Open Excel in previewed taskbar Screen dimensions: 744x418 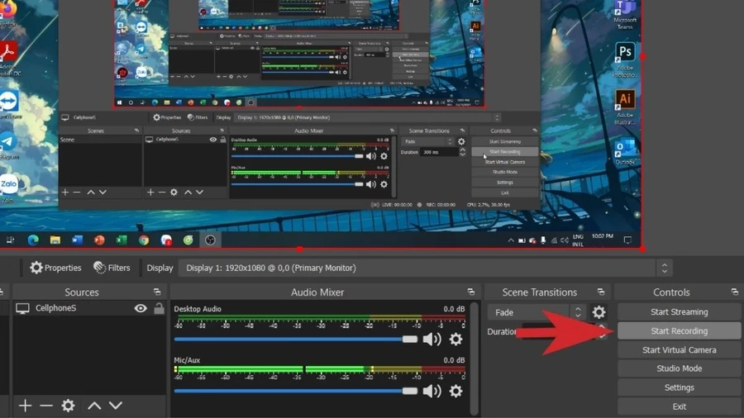[x=122, y=240]
